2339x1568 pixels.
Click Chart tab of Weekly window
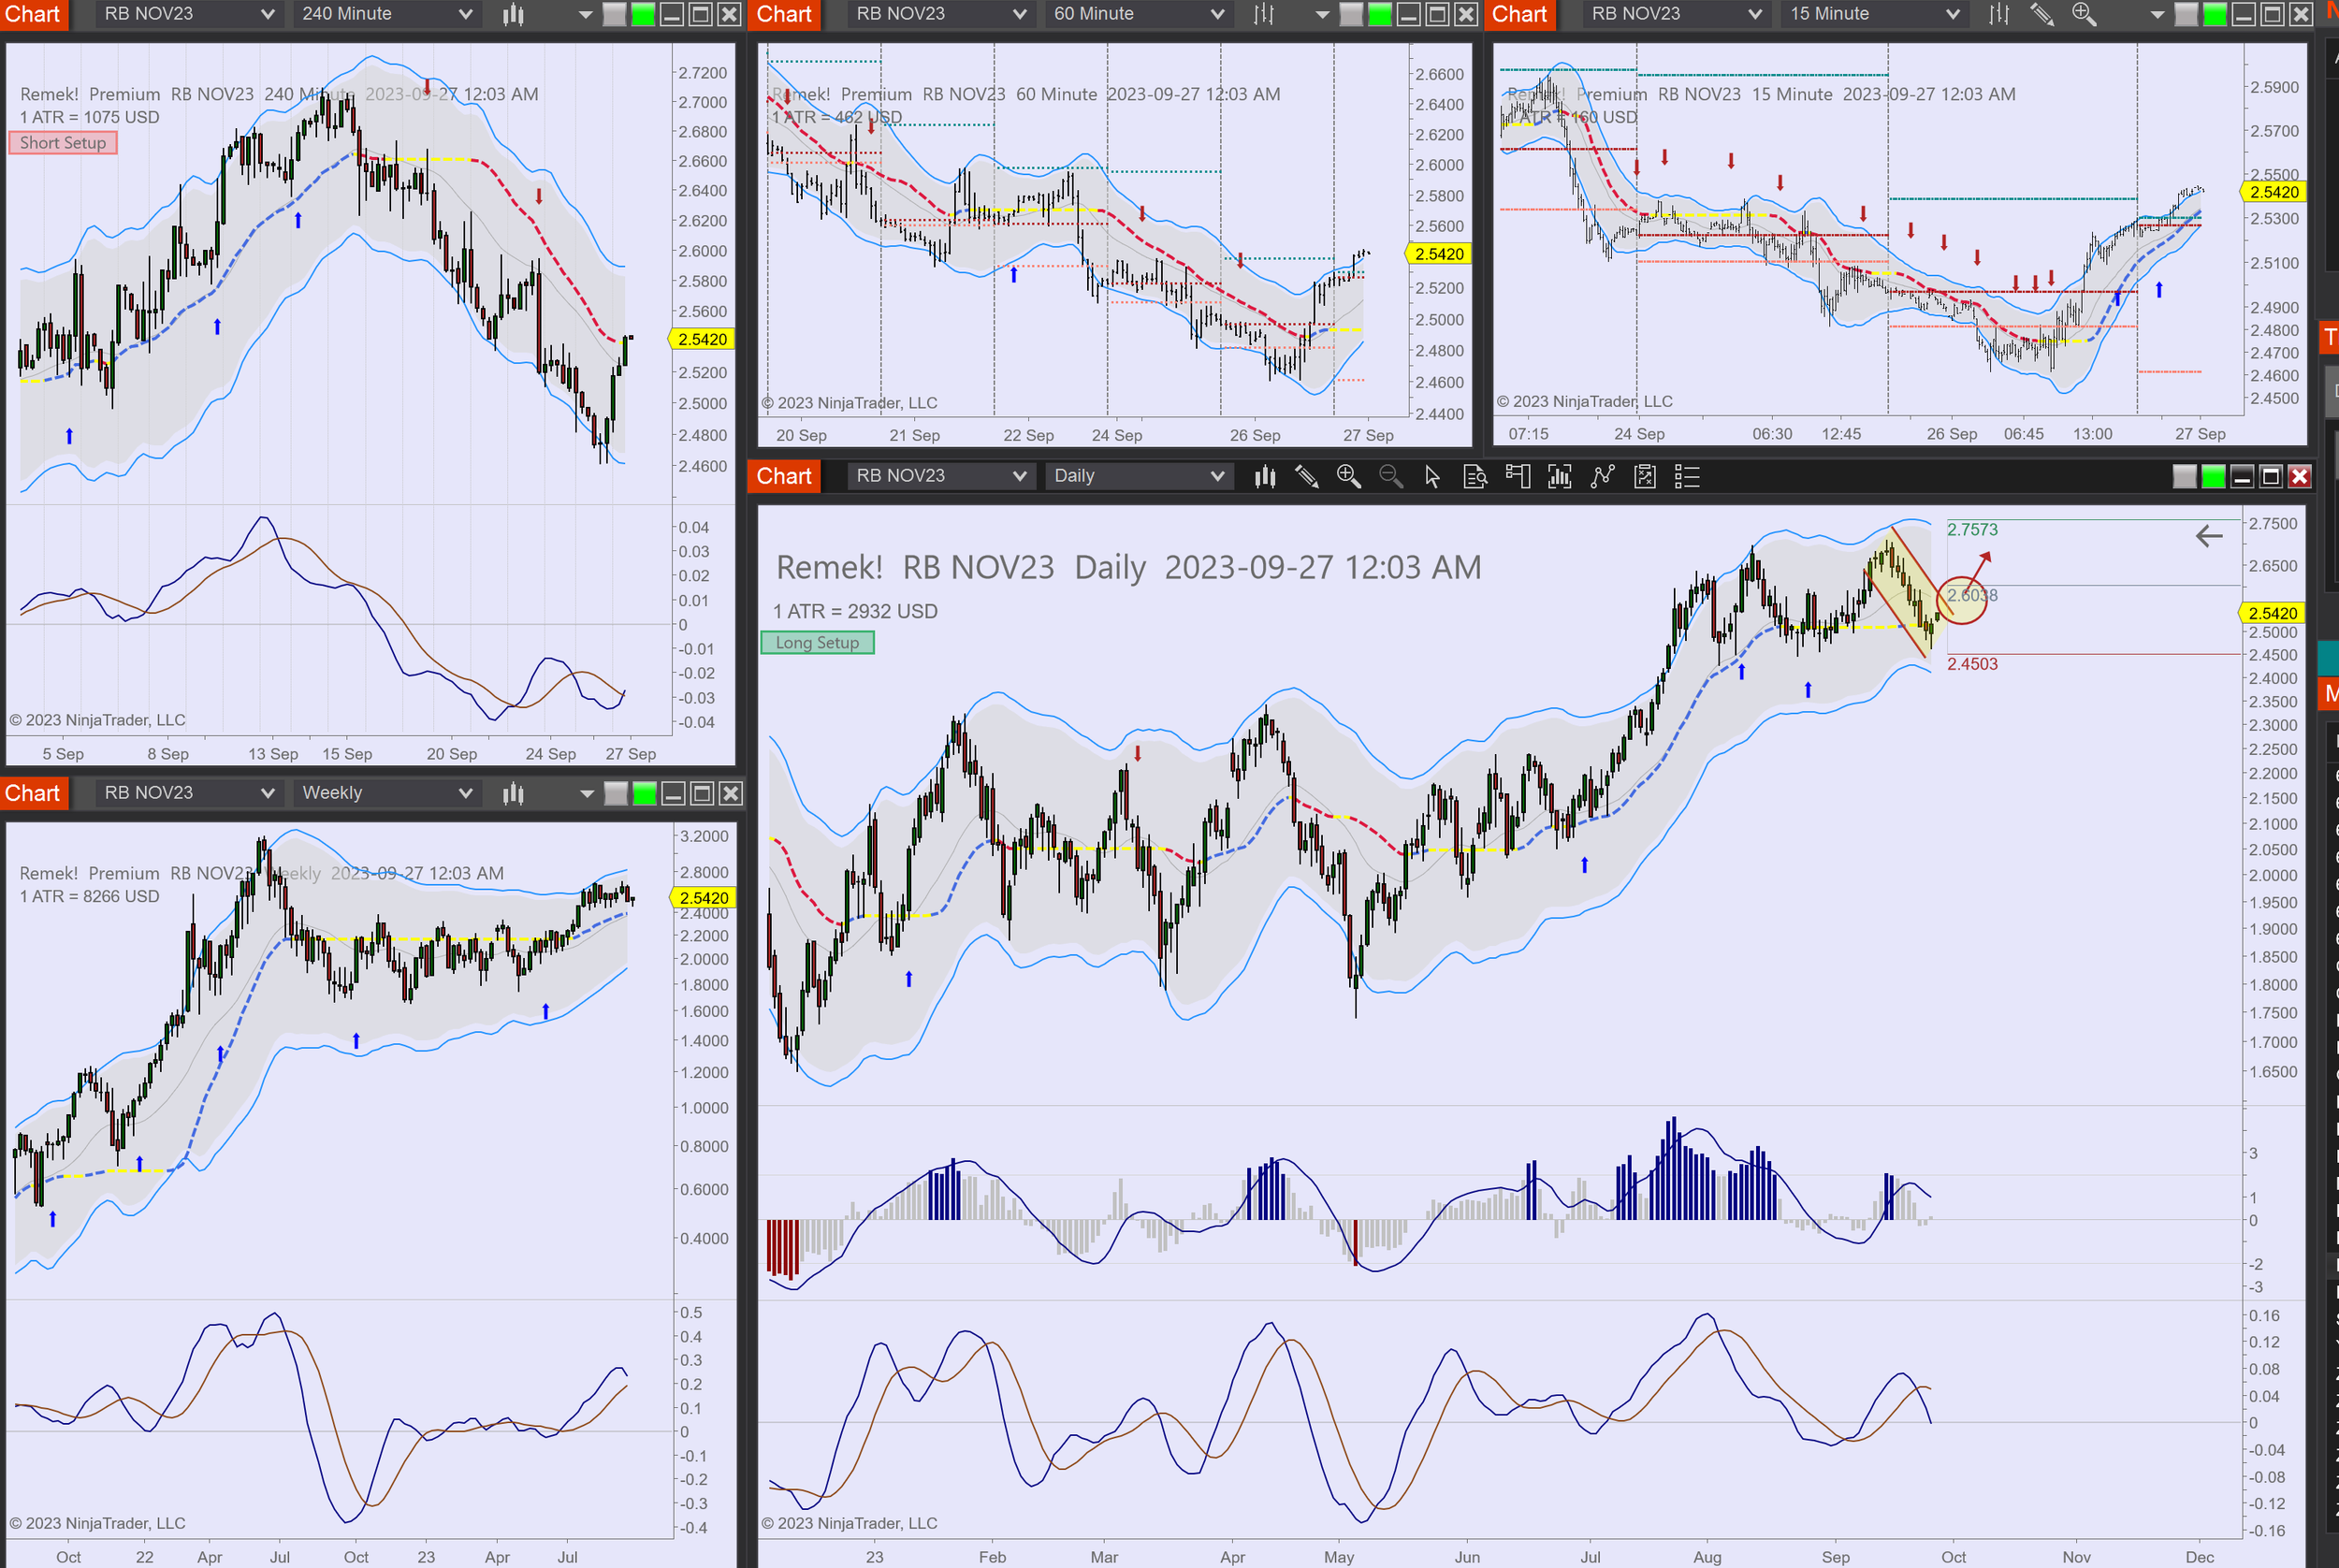click(x=32, y=793)
